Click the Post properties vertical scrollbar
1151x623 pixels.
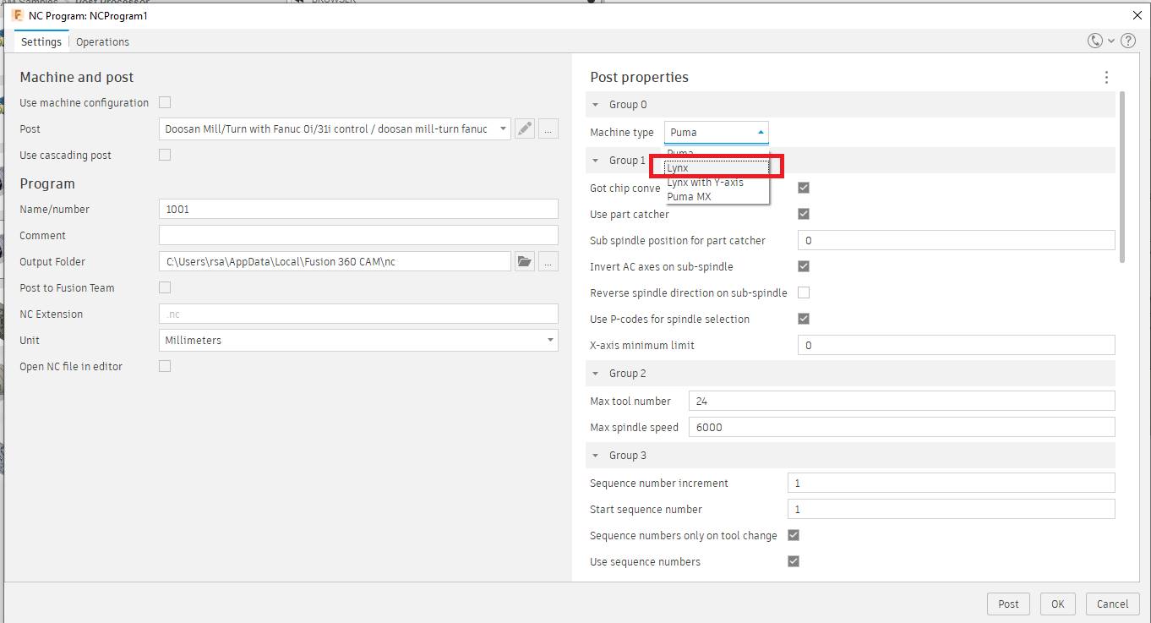click(1121, 178)
